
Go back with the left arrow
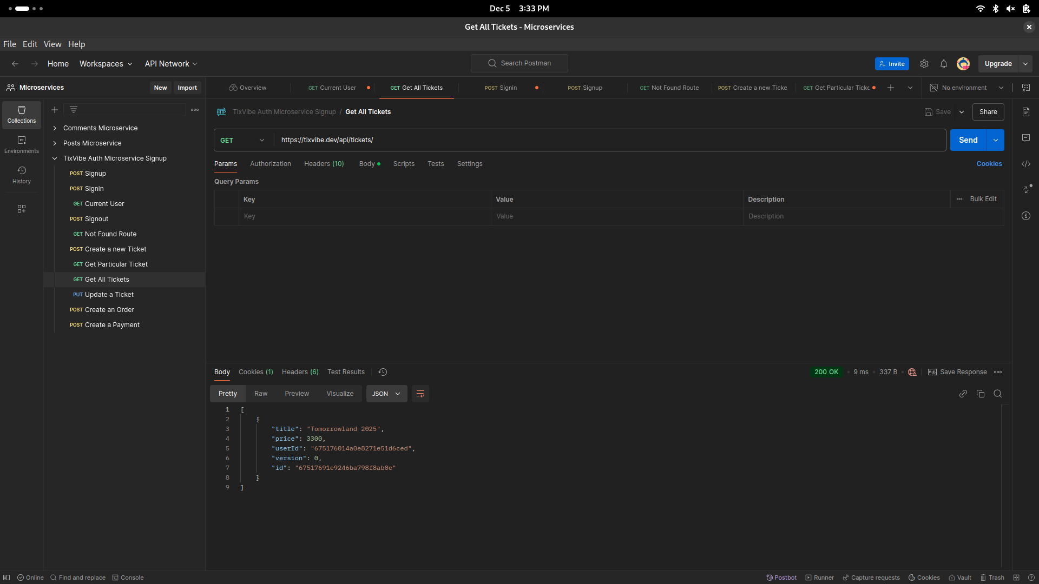click(x=15, y=64)
